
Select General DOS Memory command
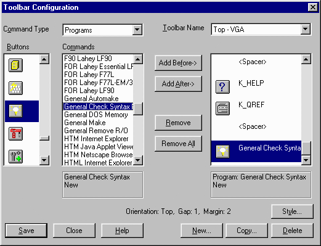tap(98, 115)
